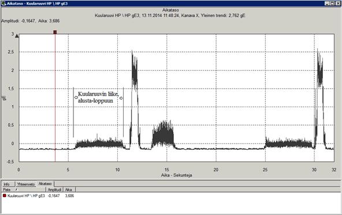Click the right arrow of the annotation
The width and height of the screenshot is (342, 215).
click(x=121, y=98)
